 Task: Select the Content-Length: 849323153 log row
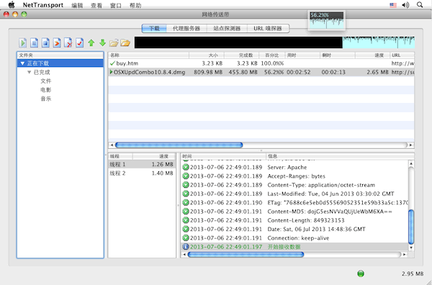point(294,220)
